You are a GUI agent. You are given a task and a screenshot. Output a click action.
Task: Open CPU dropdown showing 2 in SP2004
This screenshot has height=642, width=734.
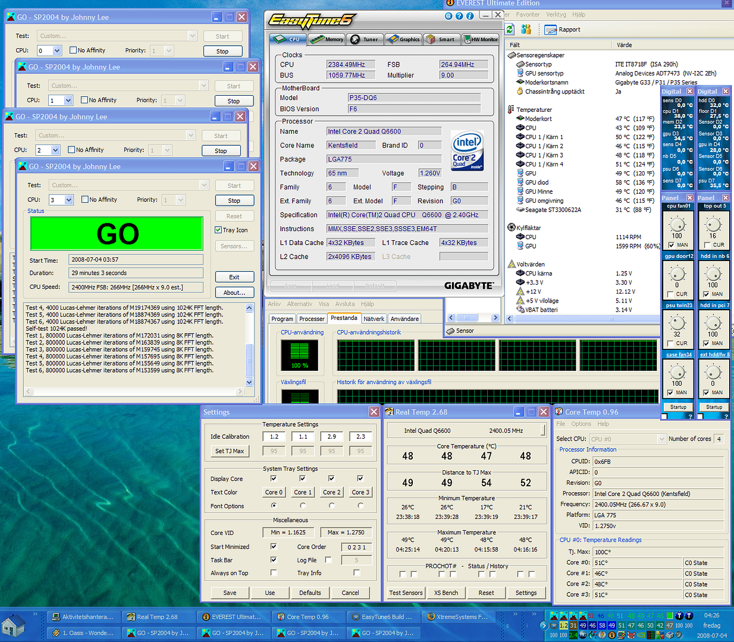pos(55,150)
